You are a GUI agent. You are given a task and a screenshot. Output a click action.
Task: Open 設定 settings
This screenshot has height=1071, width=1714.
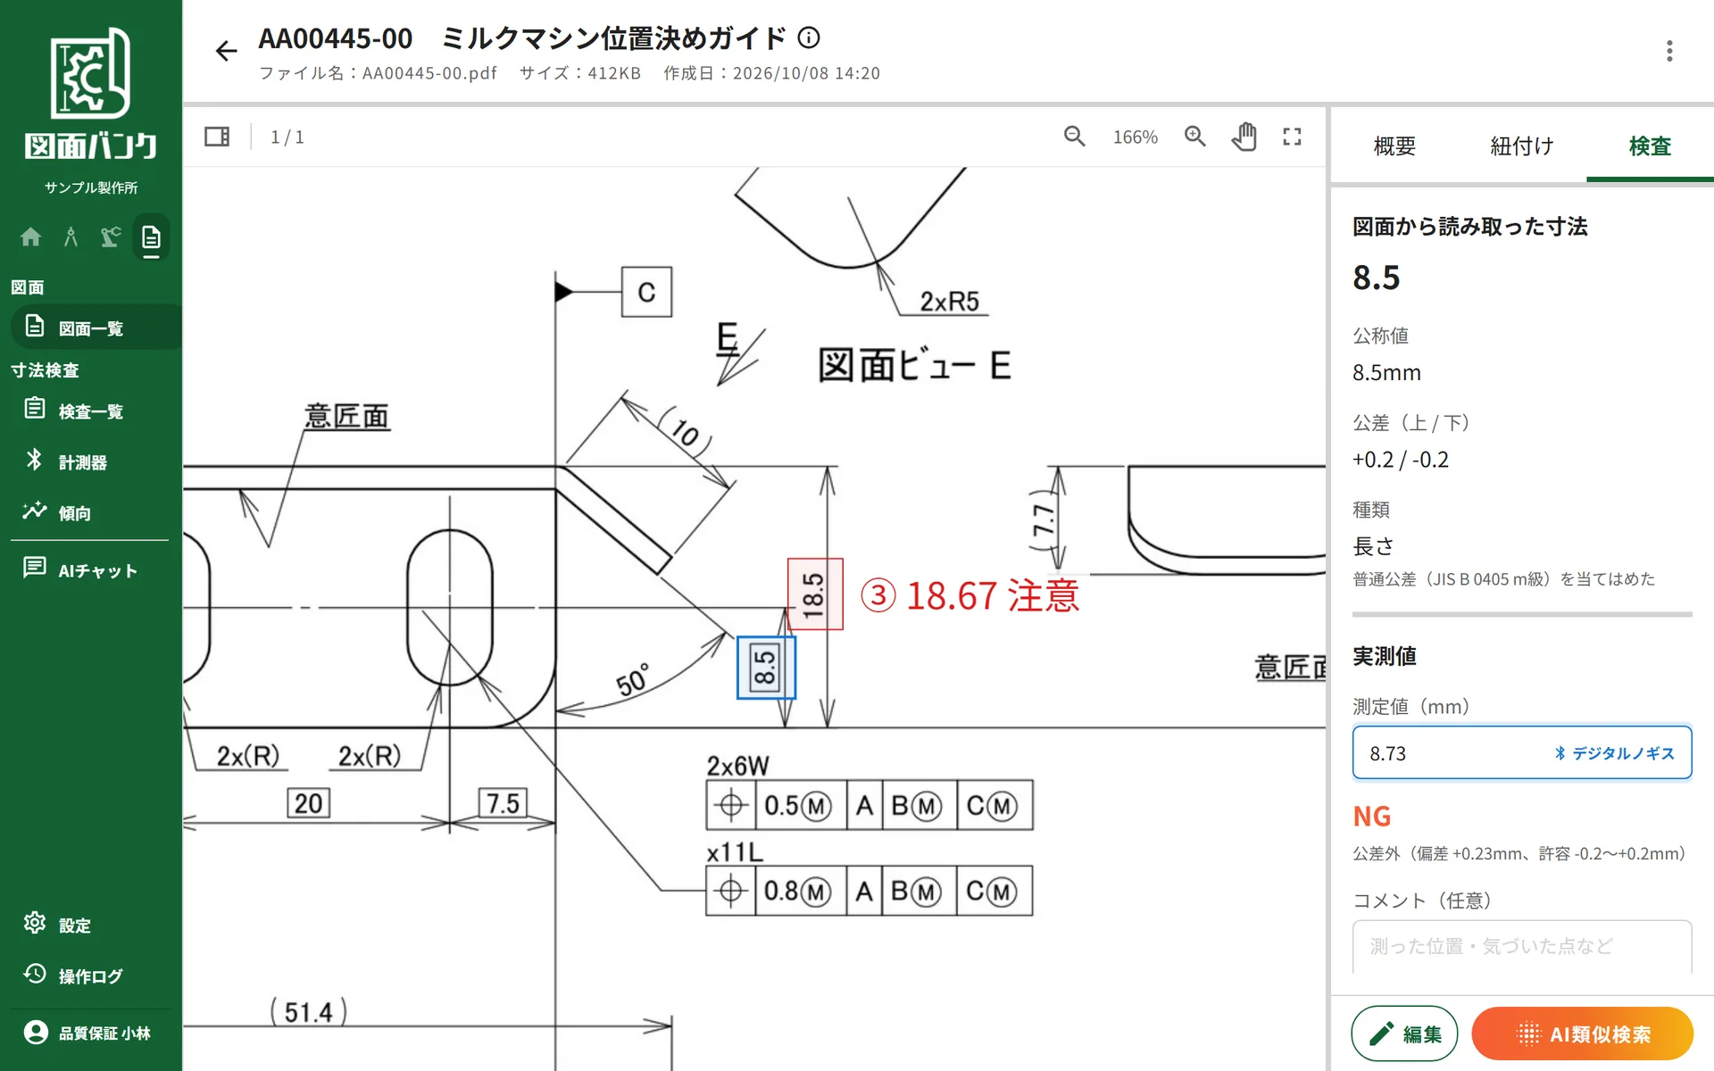[x=91, y=926]
